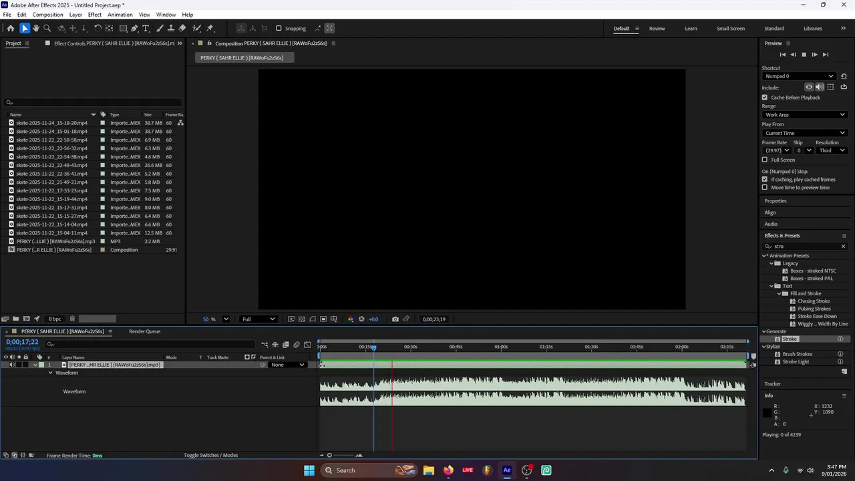Open the Play From Current Time dropdown
The width and height of the screenshot is (855, 481).
point(805,133)
